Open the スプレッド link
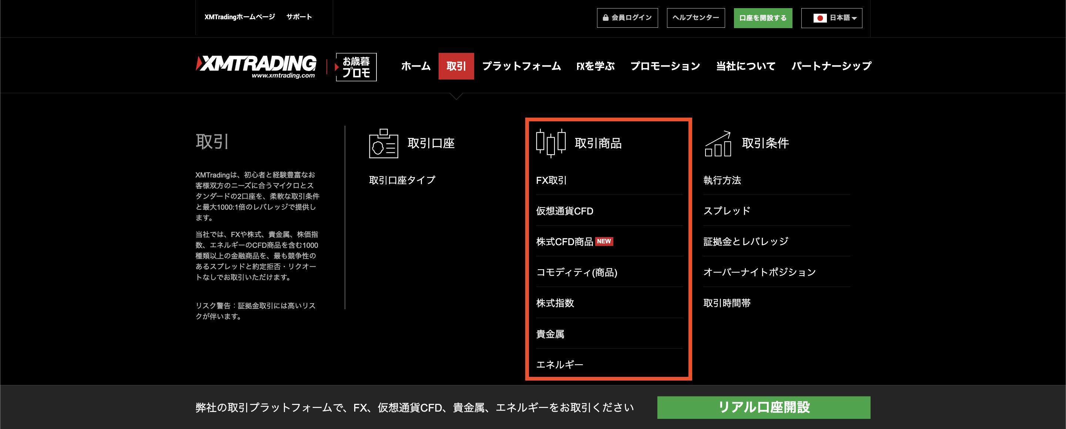Viewport: 1066px width, 429px height. tap(727, 211)
